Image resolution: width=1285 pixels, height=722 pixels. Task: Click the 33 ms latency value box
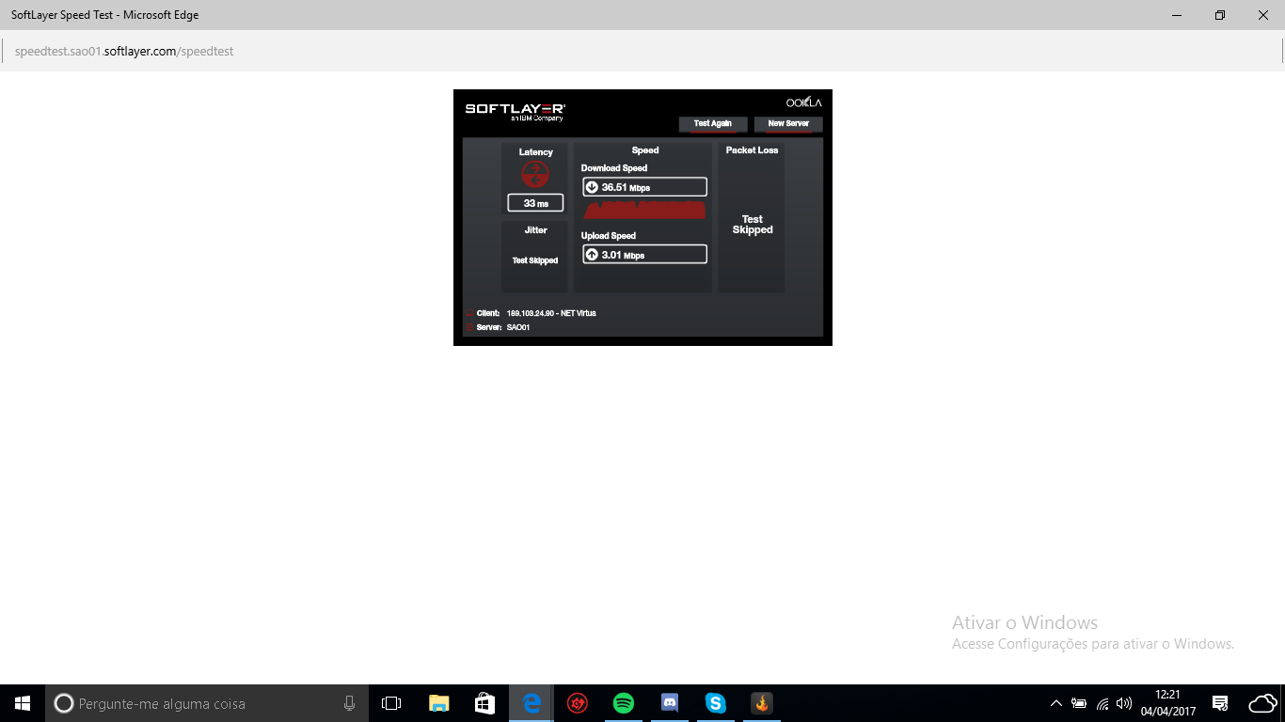point(535,203)
